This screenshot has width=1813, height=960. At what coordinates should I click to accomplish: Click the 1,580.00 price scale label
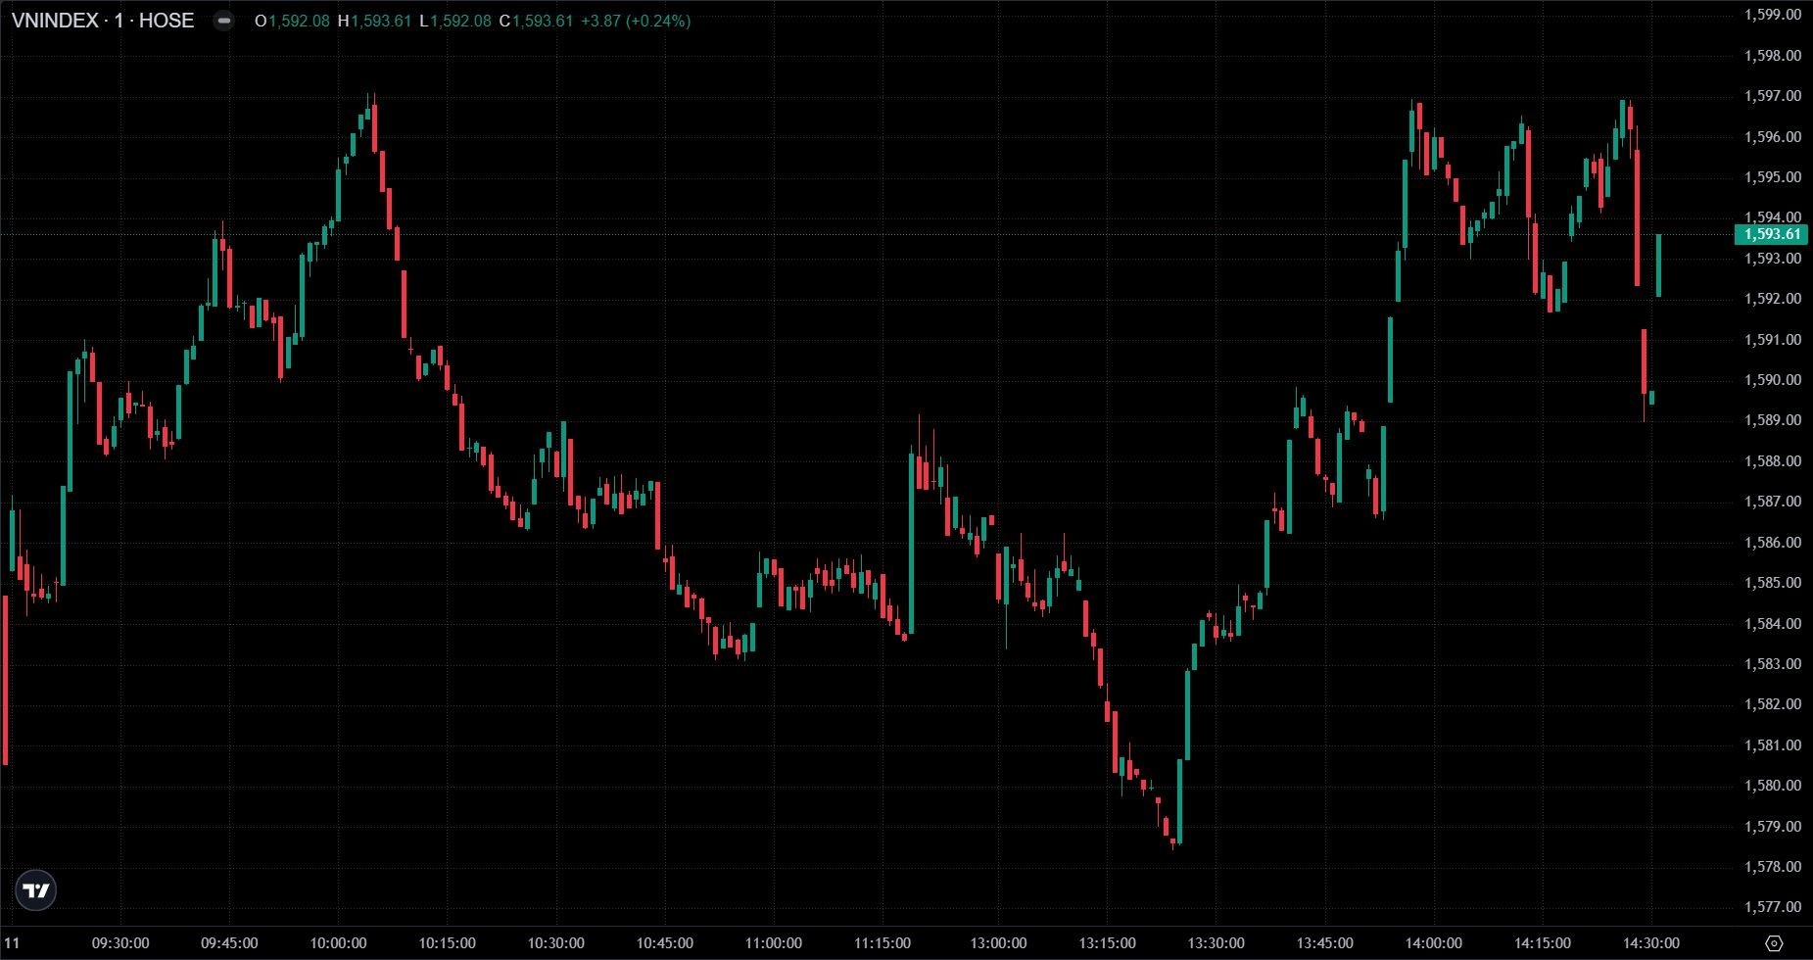pyautogui.click(x=1772, y=786)
